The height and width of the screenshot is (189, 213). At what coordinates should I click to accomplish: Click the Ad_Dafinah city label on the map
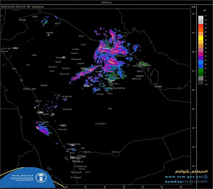67,96
